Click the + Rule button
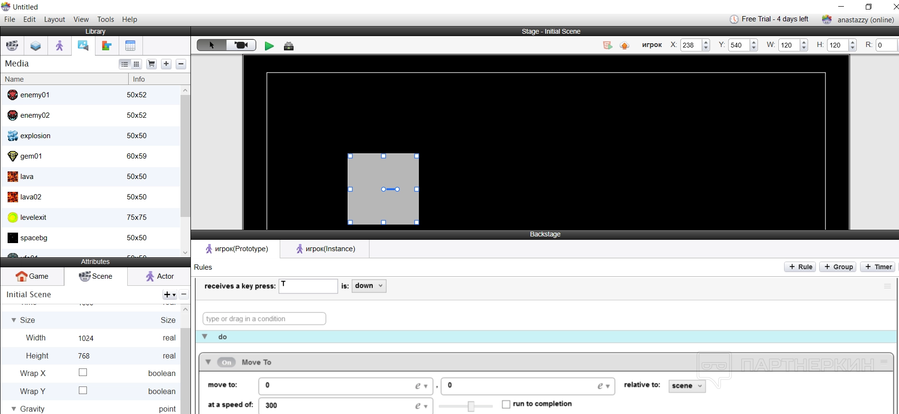Viewport: 899px width, 414px height. [800, 267]
